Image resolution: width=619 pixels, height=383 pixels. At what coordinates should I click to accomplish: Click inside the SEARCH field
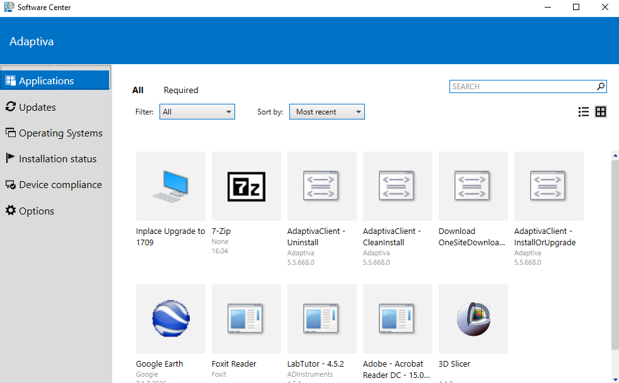517,86
